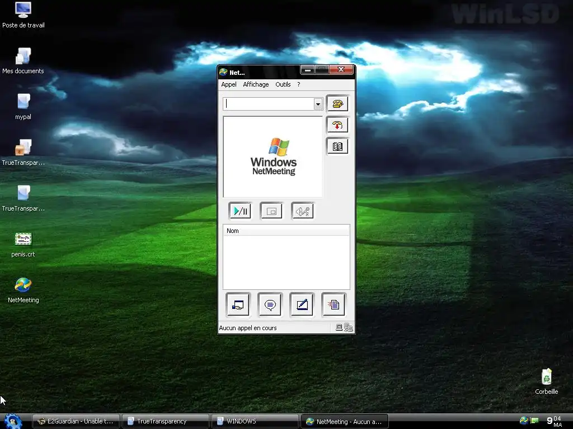Switch to TrueTransparency taskbar window
This screenshot has width=573, height=429.
(166, 421)
